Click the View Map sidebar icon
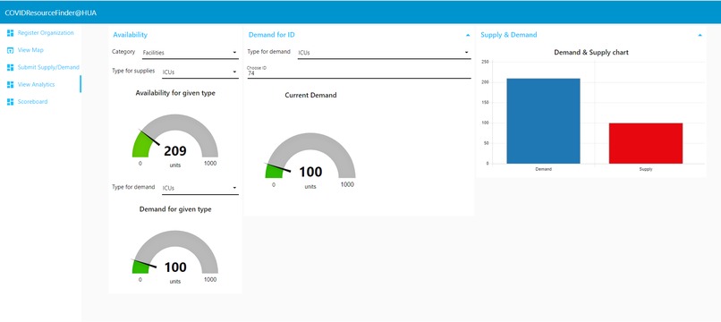 [x=10, y=50]
